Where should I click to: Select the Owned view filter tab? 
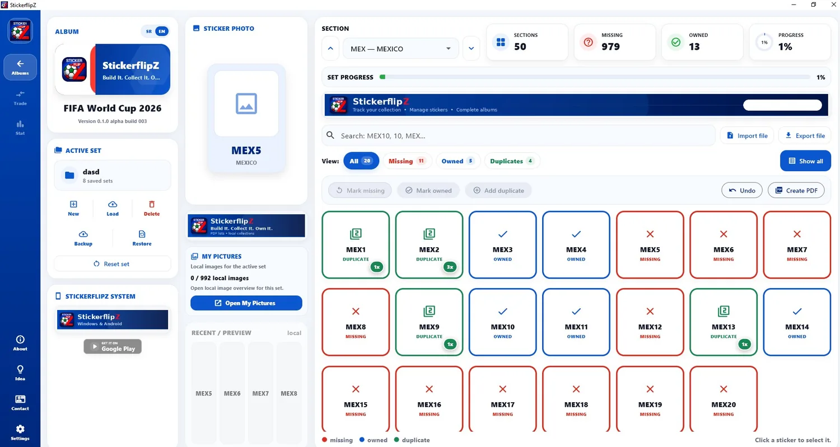click(458, 161)
